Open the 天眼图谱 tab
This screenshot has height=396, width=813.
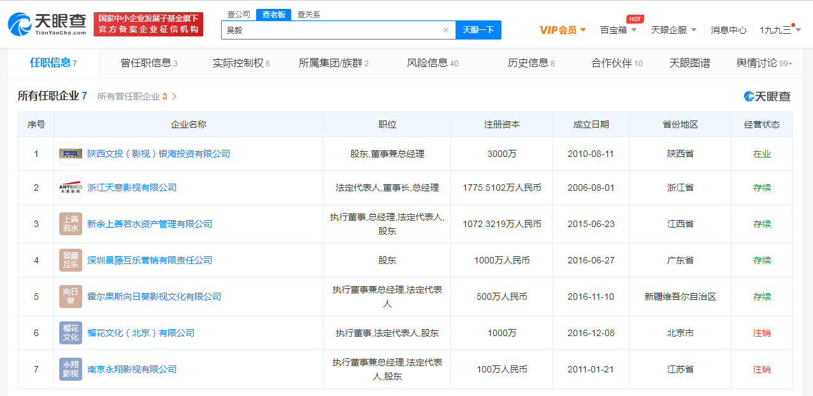[x=689, y=63]
